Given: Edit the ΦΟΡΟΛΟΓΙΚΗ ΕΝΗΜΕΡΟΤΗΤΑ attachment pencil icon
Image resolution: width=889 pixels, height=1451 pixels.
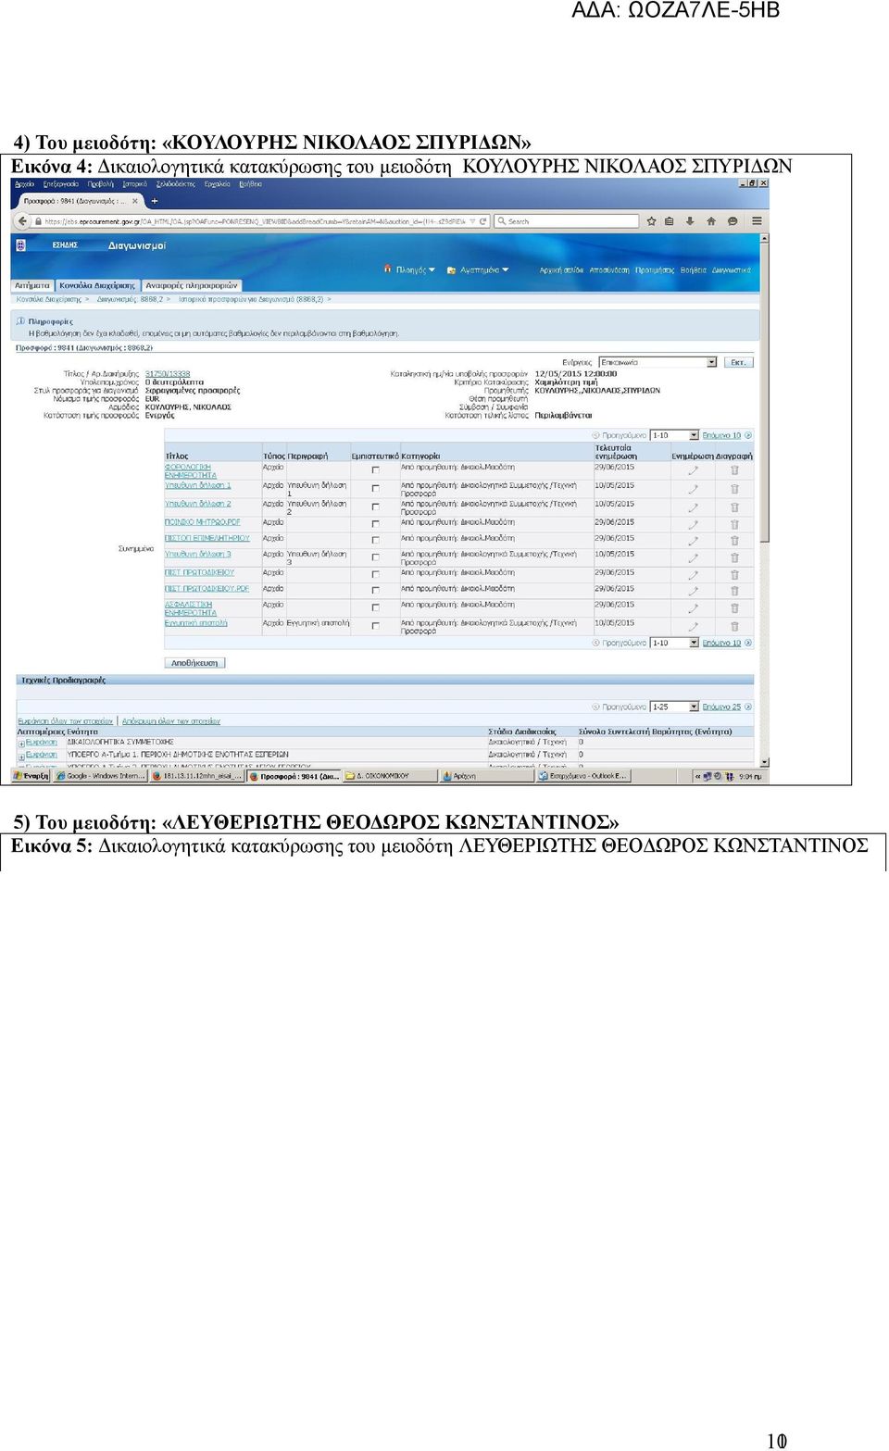Looking at the screenshot, I should [x=693, y=470].
